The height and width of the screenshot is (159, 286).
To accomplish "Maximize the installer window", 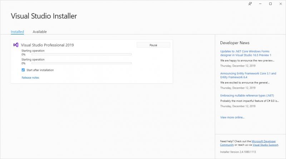I will 271,4.
